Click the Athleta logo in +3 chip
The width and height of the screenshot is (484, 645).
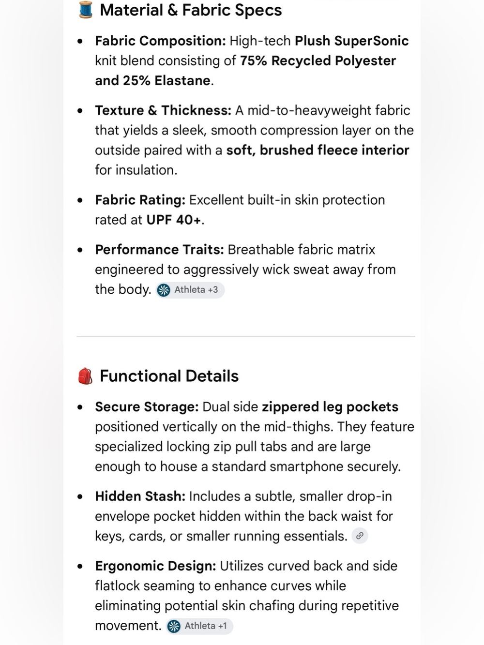(164, 290)
